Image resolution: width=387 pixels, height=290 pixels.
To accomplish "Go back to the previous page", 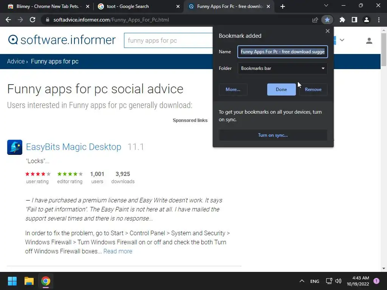I will point(8,20).
